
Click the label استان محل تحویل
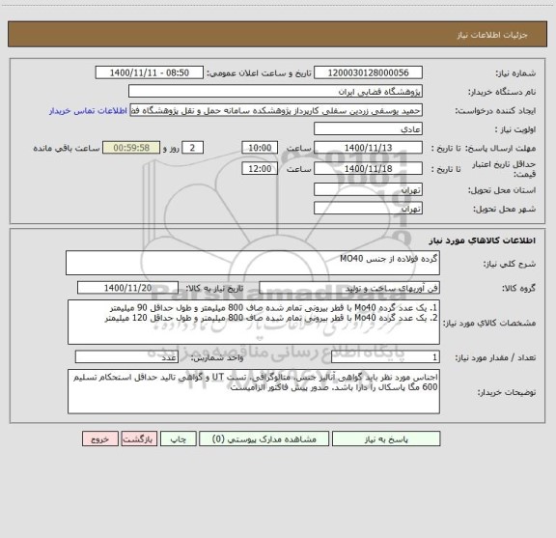[x=502, y=190]
